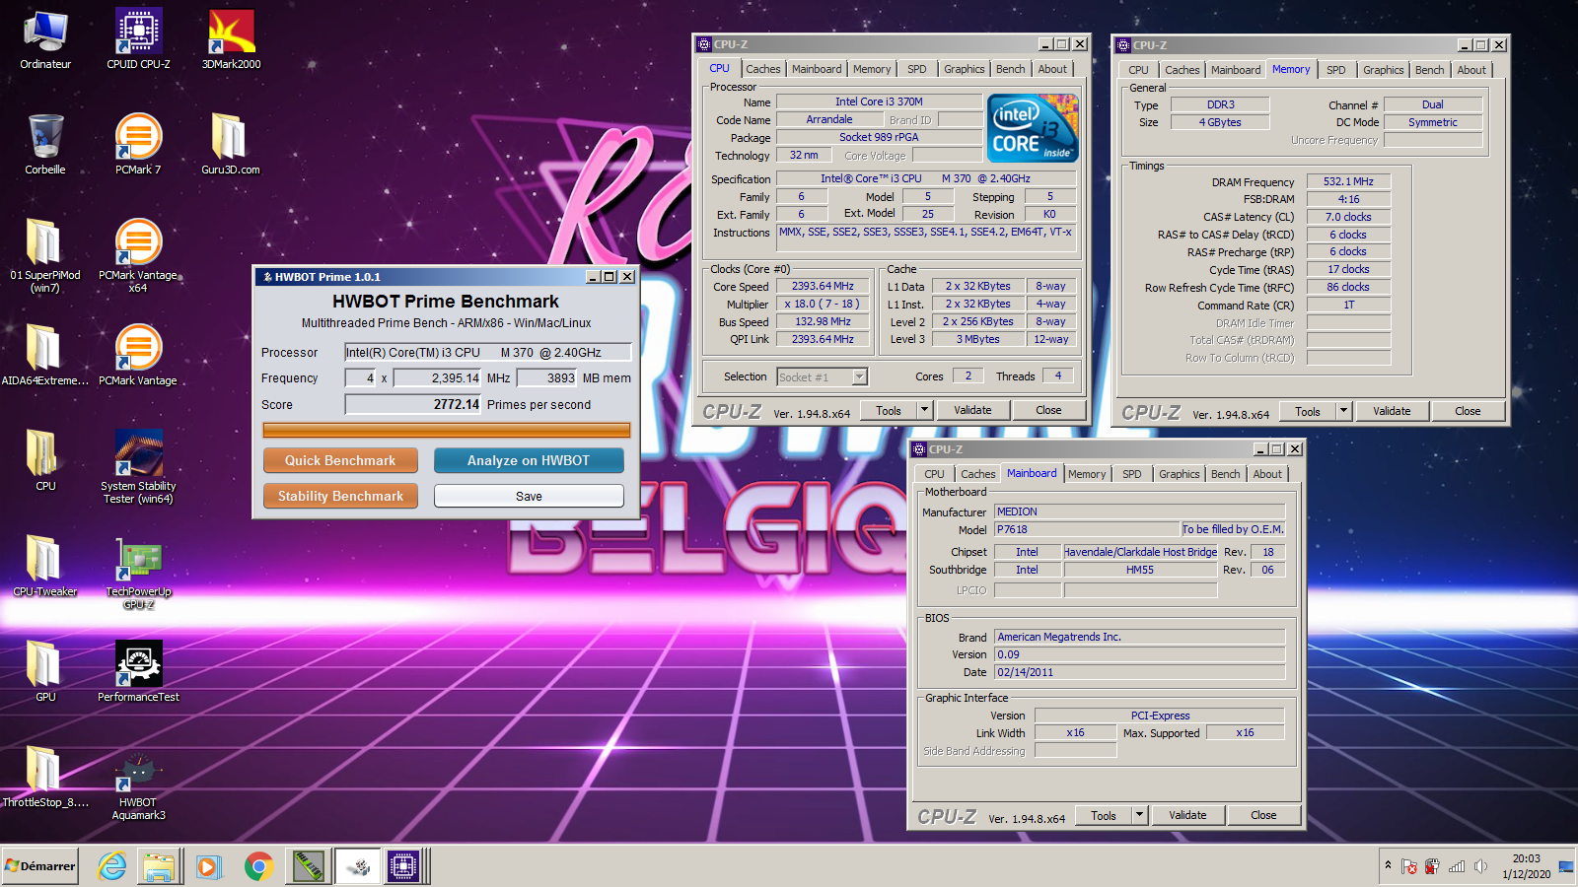This screenshot has width=1578, height=887.
Task: Click the Intel Core i3 inside logo
Action: tap(1033, 128)
